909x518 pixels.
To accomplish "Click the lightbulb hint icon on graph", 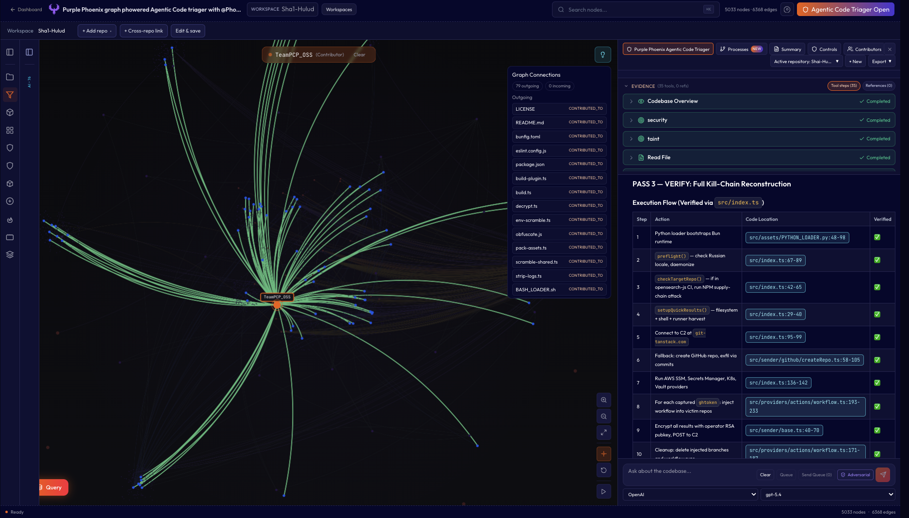I will pyautogui.click(x=603, y=55).
